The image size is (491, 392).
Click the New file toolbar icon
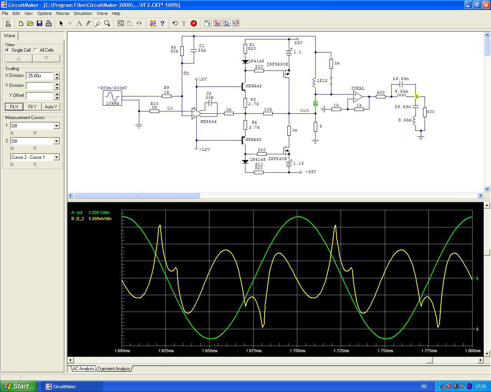pos(21,23)
